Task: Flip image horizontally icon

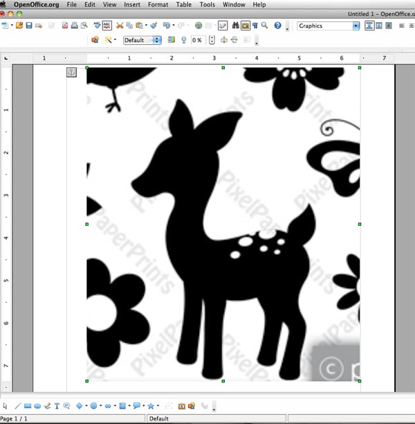Action: 224,40
